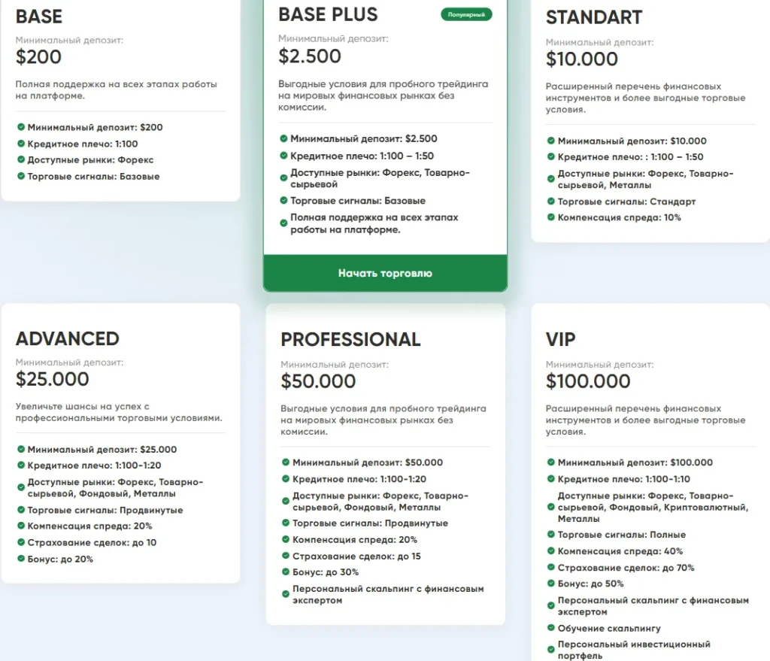Click checkmark beside Бонус: до 50%

(551, 584)
